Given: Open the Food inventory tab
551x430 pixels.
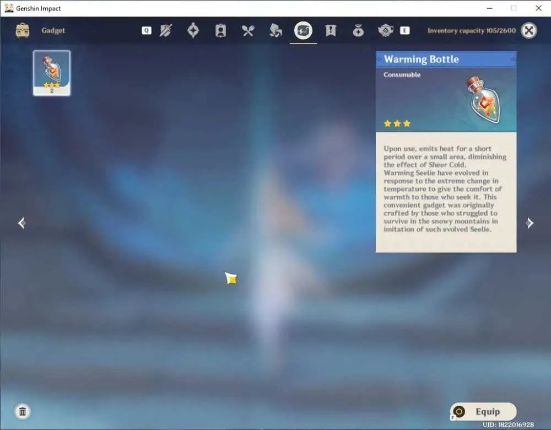Looking at the screenshot, I should 248,31.
